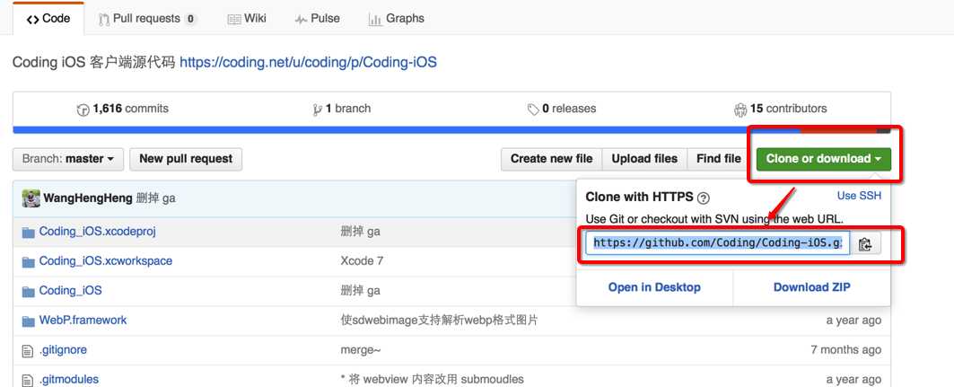
Task: Open the sdwebimage webp commit message
Action: click(439, 320)
